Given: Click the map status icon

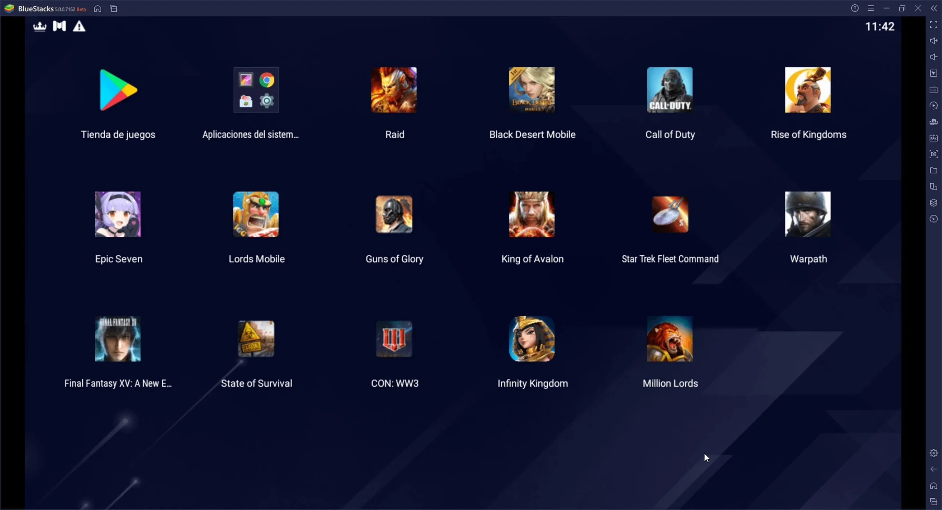Looking at the screenshot, I should 59,26.
